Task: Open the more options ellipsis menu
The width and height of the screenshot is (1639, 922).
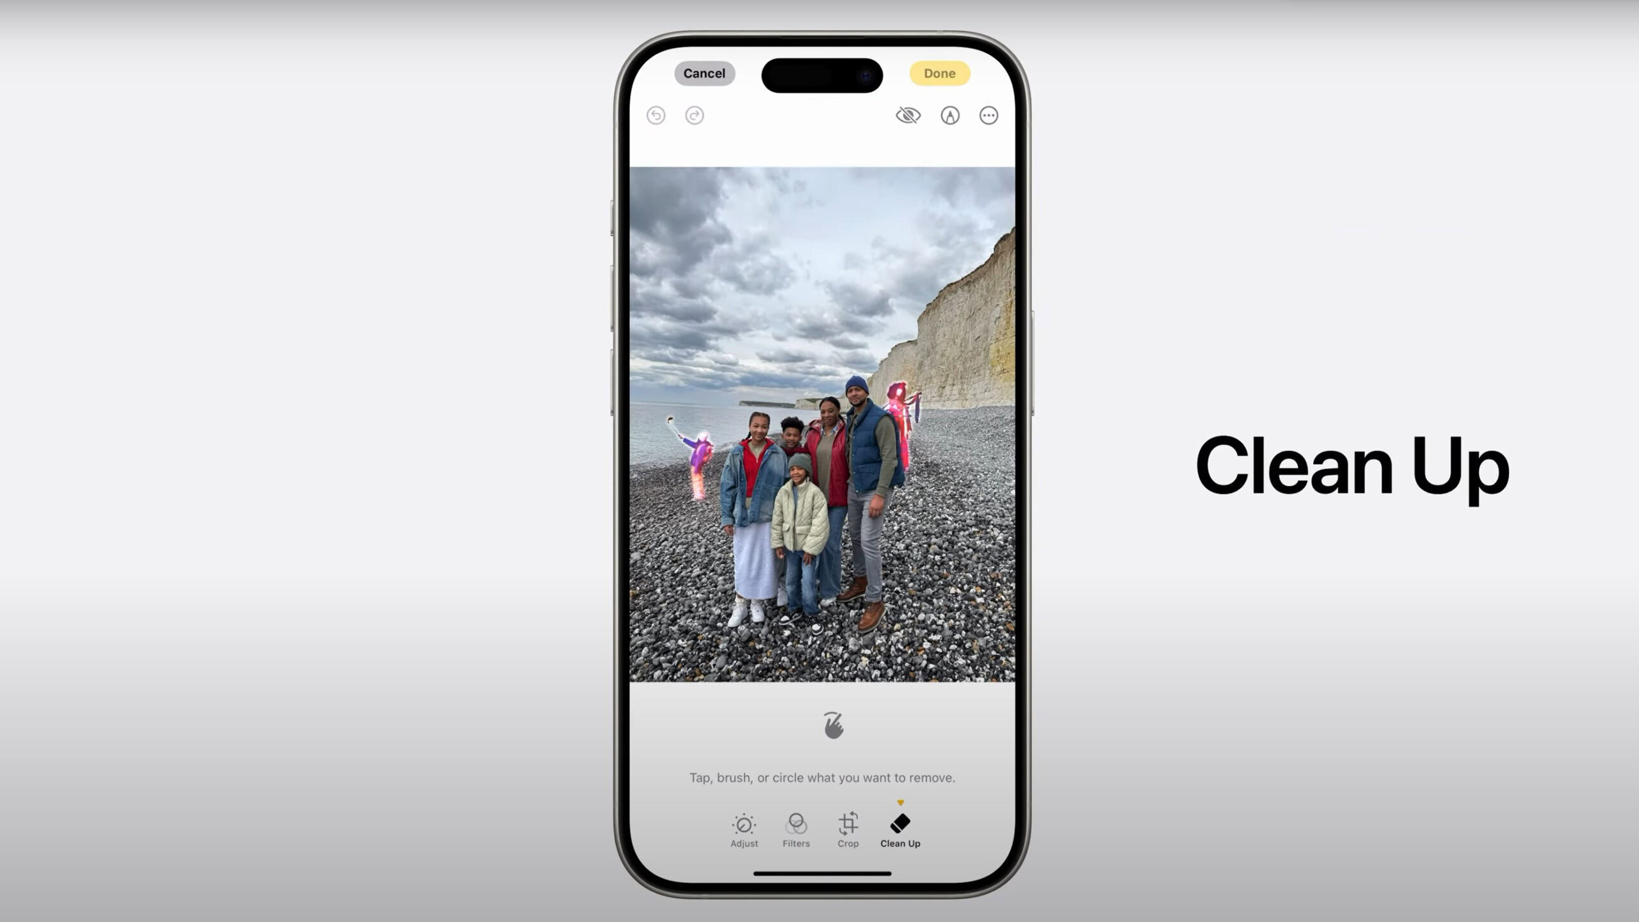Action: 989,114
